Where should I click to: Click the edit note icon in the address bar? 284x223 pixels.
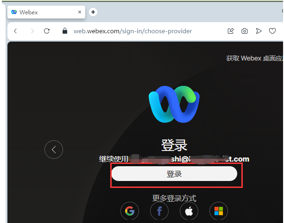coord(231,31)
